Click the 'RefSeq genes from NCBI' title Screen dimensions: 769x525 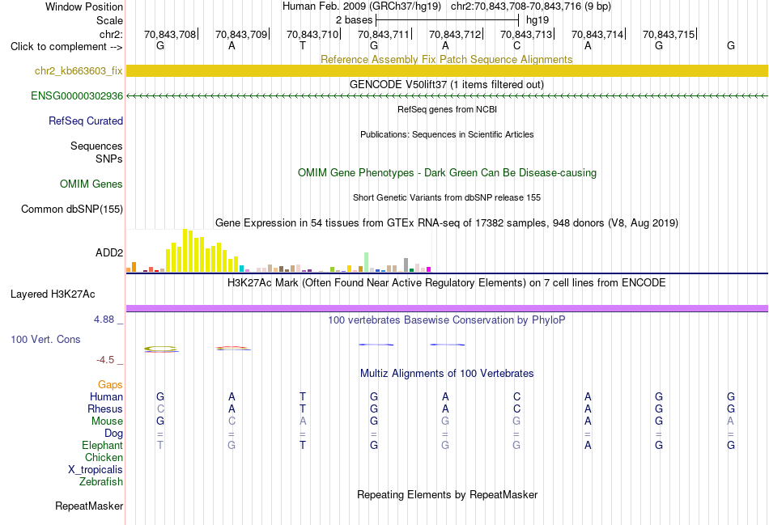click(447, 109)
